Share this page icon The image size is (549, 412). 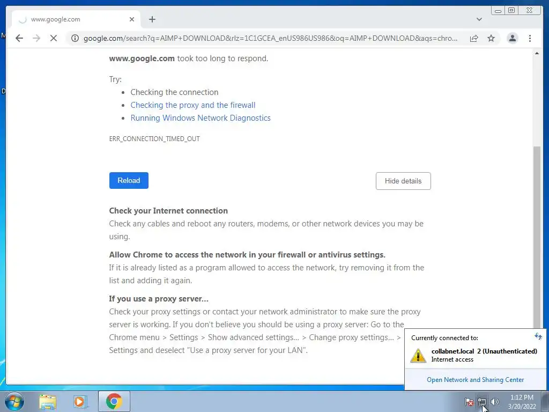[x=474, y=38]
